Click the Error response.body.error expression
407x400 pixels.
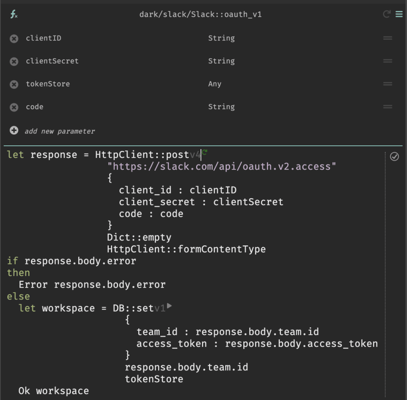click(x=92, y=285)
